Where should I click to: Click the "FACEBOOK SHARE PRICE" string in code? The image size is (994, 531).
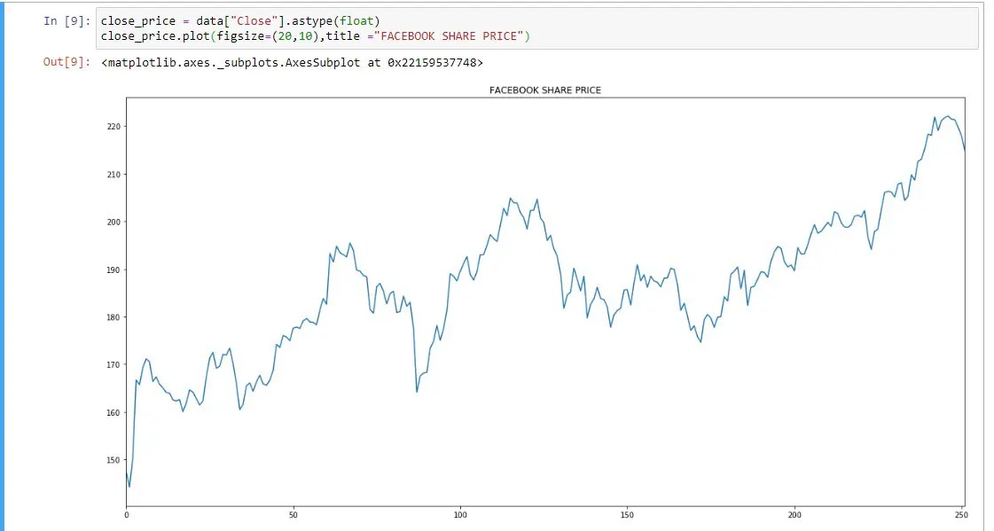(448, 36)
